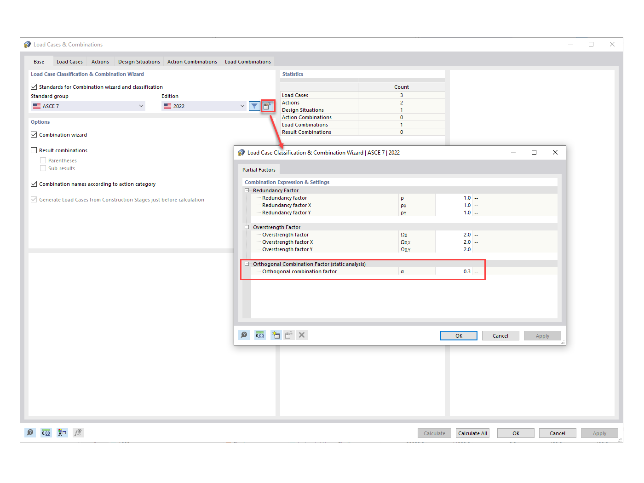Toggle the Sub-results checkbox
644x483 pixels.
tap(43, 168)
